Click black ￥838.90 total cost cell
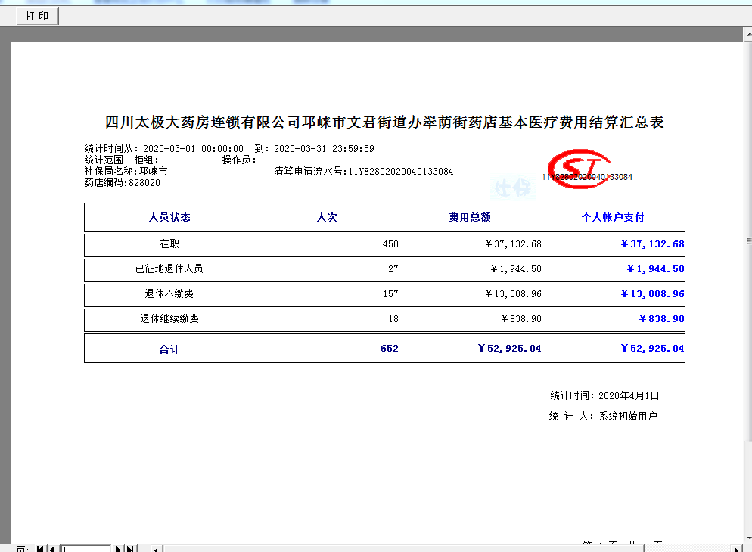Image resolution: width=752 pixels, height=552 pixels. point(470,318)
